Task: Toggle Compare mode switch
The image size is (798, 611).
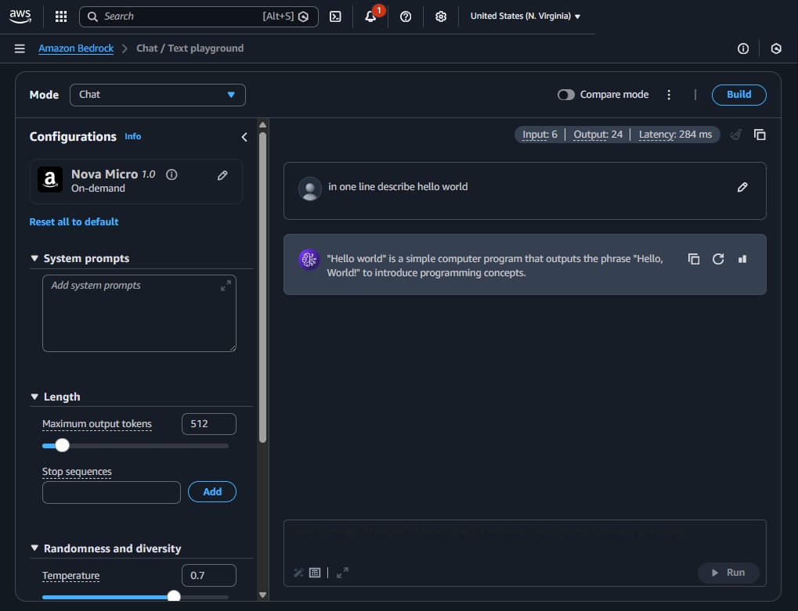Action: [x=565, y=95]
